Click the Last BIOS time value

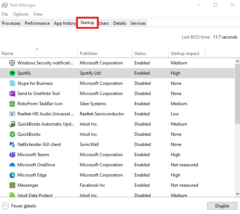(225, 37)
